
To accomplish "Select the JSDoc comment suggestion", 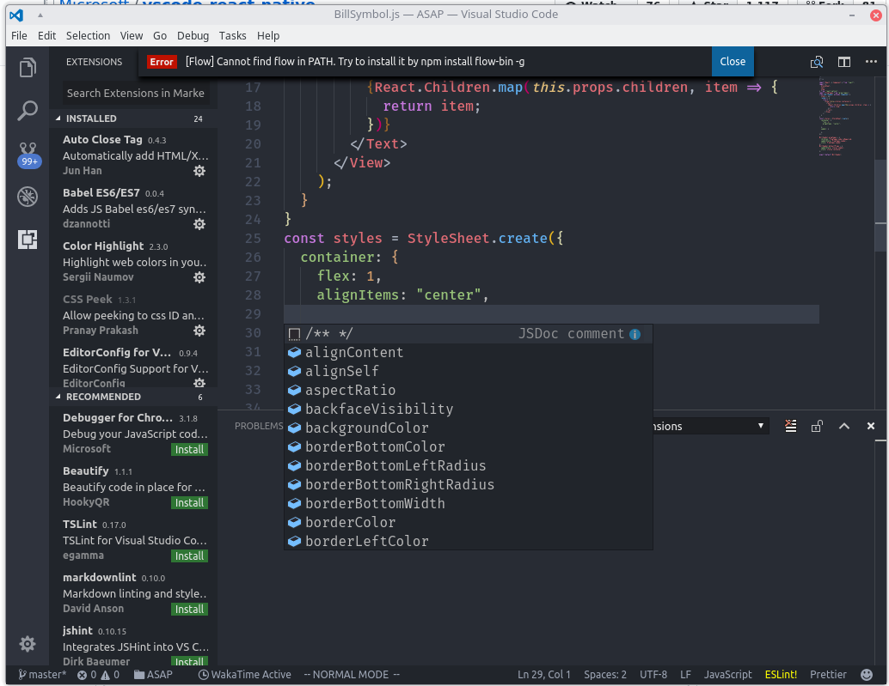I will pos(469,334).
